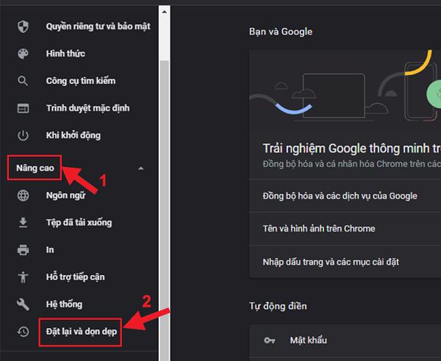Click the browser window icon for Trình duyệt mặc định
The image size is (441, 361).
click(24, 108)
